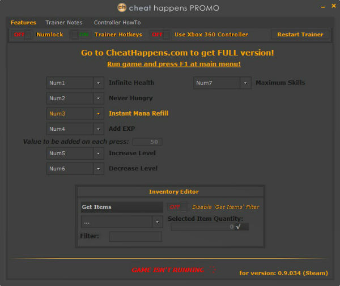Open the Num6 hotkey dropdown arrow
Screen dimensions: 340x286
coord(99,169)
